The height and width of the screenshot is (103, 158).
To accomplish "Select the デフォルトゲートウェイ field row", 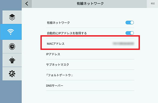I will pyautogui.click(x=90, y=75).
